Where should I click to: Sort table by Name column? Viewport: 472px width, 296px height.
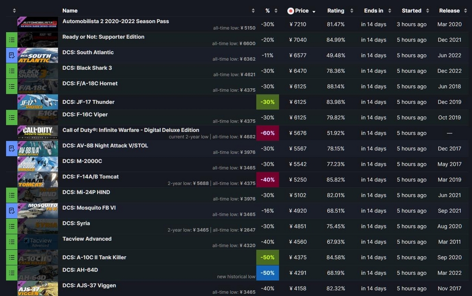[70, 11]
